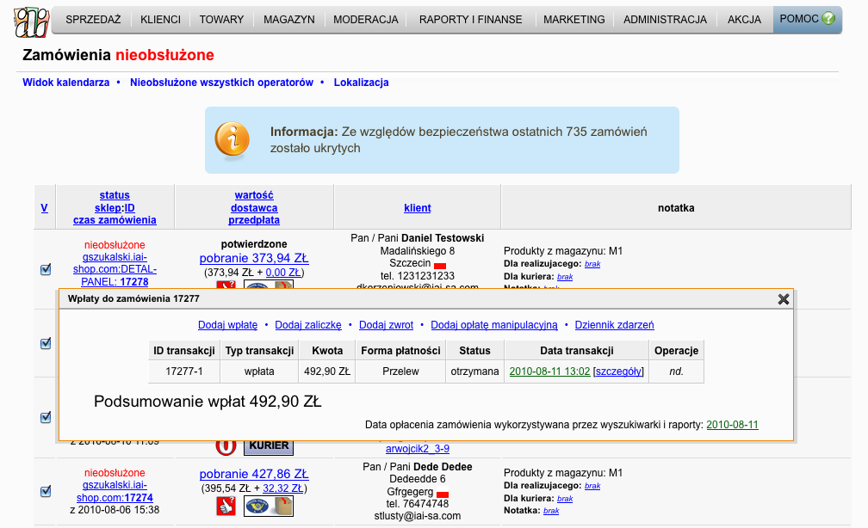868x528 pixels.
Task: Click brak link for Dla kuriera, order 17278
Action: tap(565, 276)
